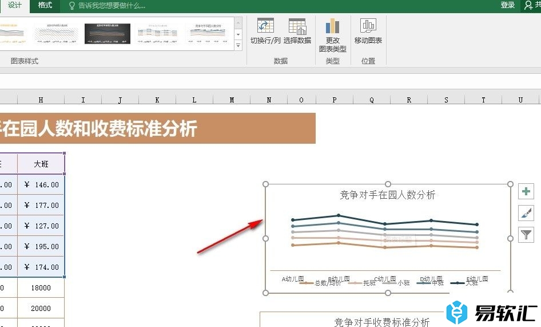
Task: Click chart bottom-left resize handle
Action: (x=265, y=293)
